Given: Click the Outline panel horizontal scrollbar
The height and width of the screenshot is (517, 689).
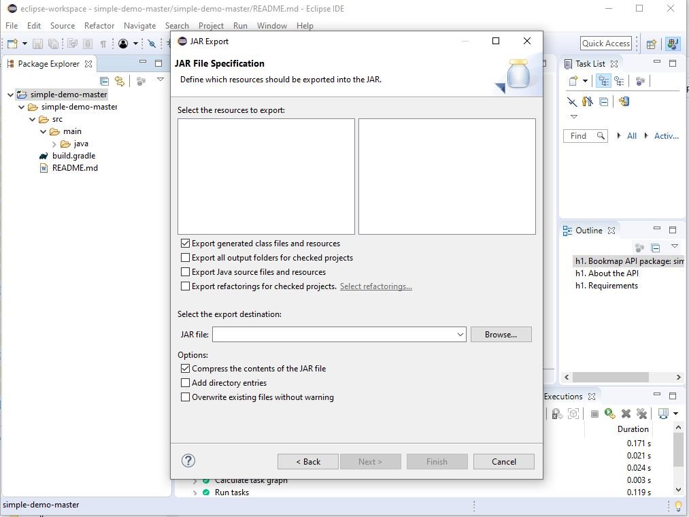Looking at the screenshot, I should point(619,377).
